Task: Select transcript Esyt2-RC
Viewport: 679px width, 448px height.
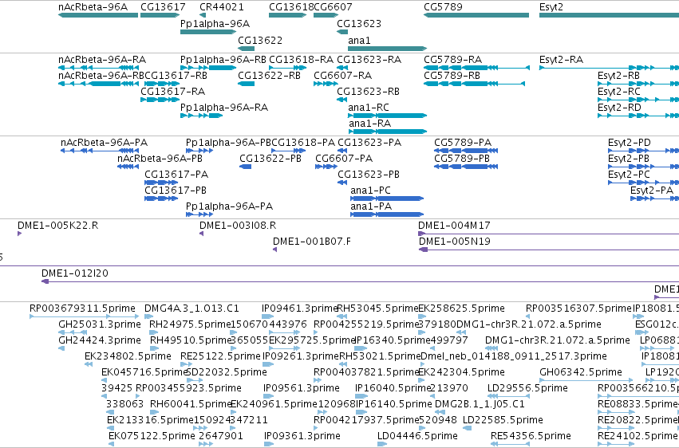Action: tap(638, 100)
